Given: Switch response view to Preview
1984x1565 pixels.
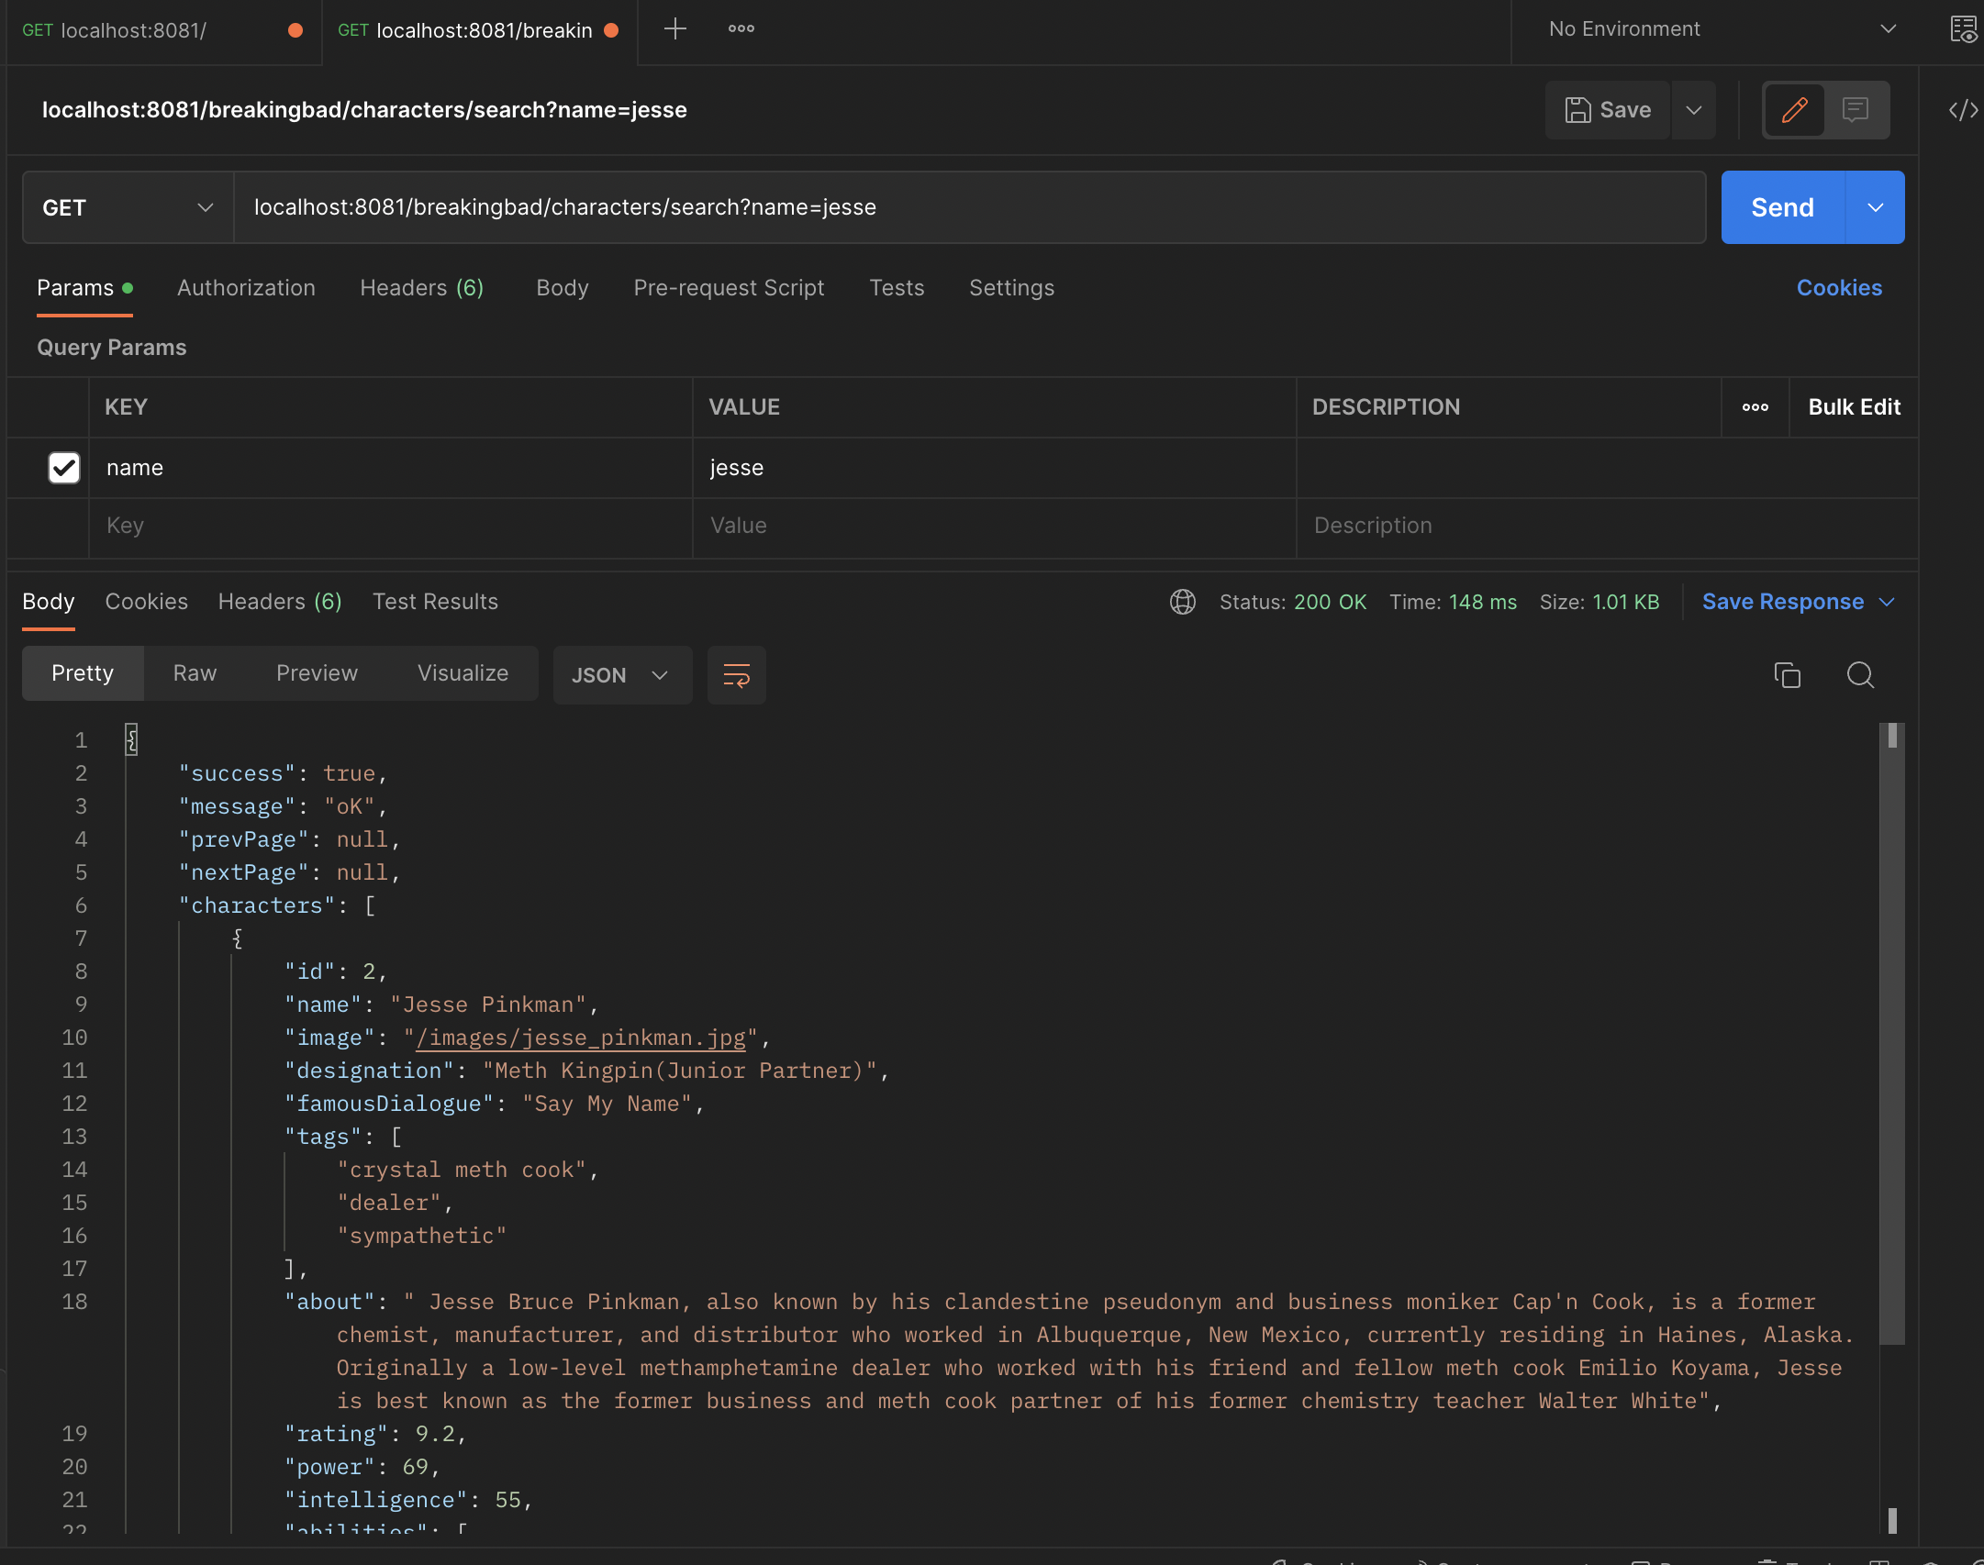Looking at the screenshot, I should (x=316, y=672).
